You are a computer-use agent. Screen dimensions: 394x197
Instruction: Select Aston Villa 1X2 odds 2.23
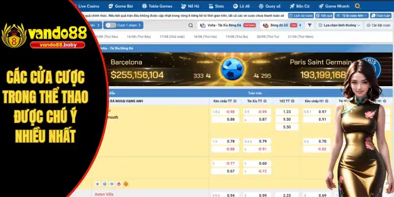(287, 195)
